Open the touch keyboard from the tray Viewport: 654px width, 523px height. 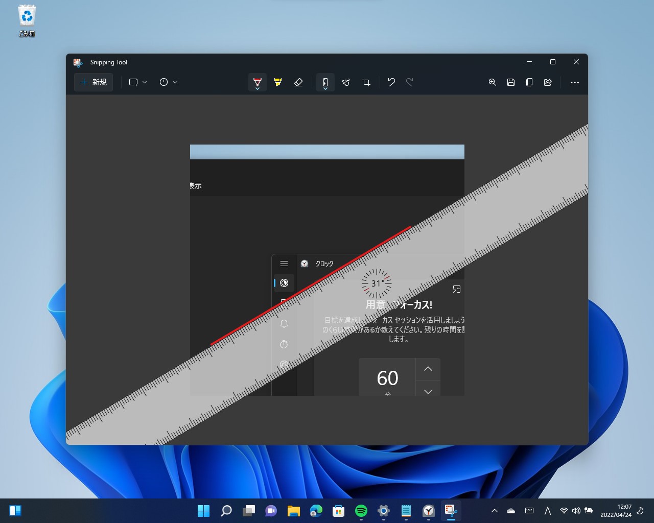pyautogui.click(x=529, y=511)
